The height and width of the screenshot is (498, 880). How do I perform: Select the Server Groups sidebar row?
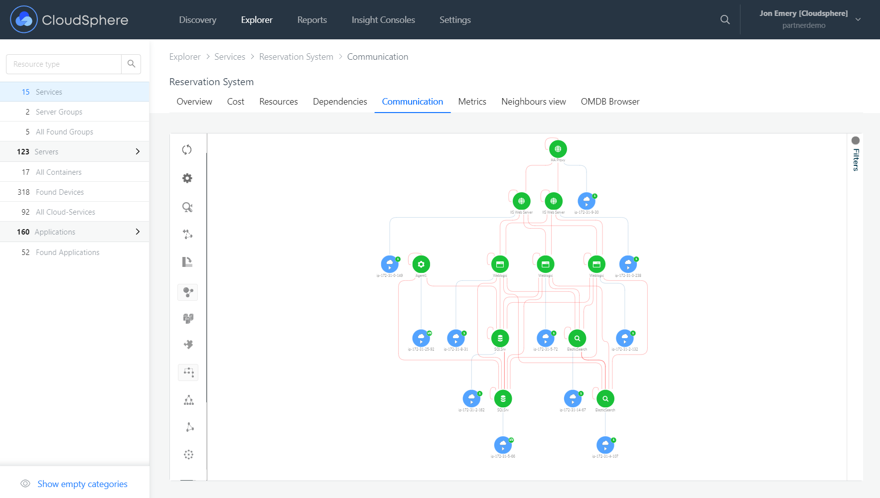[x=75, y=112]
